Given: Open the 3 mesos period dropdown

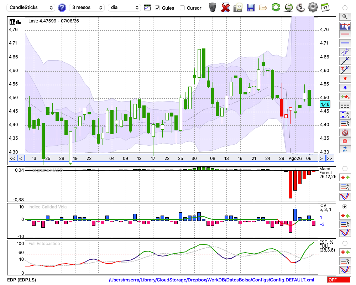Looking at the screenshot, I should point(87,7).
